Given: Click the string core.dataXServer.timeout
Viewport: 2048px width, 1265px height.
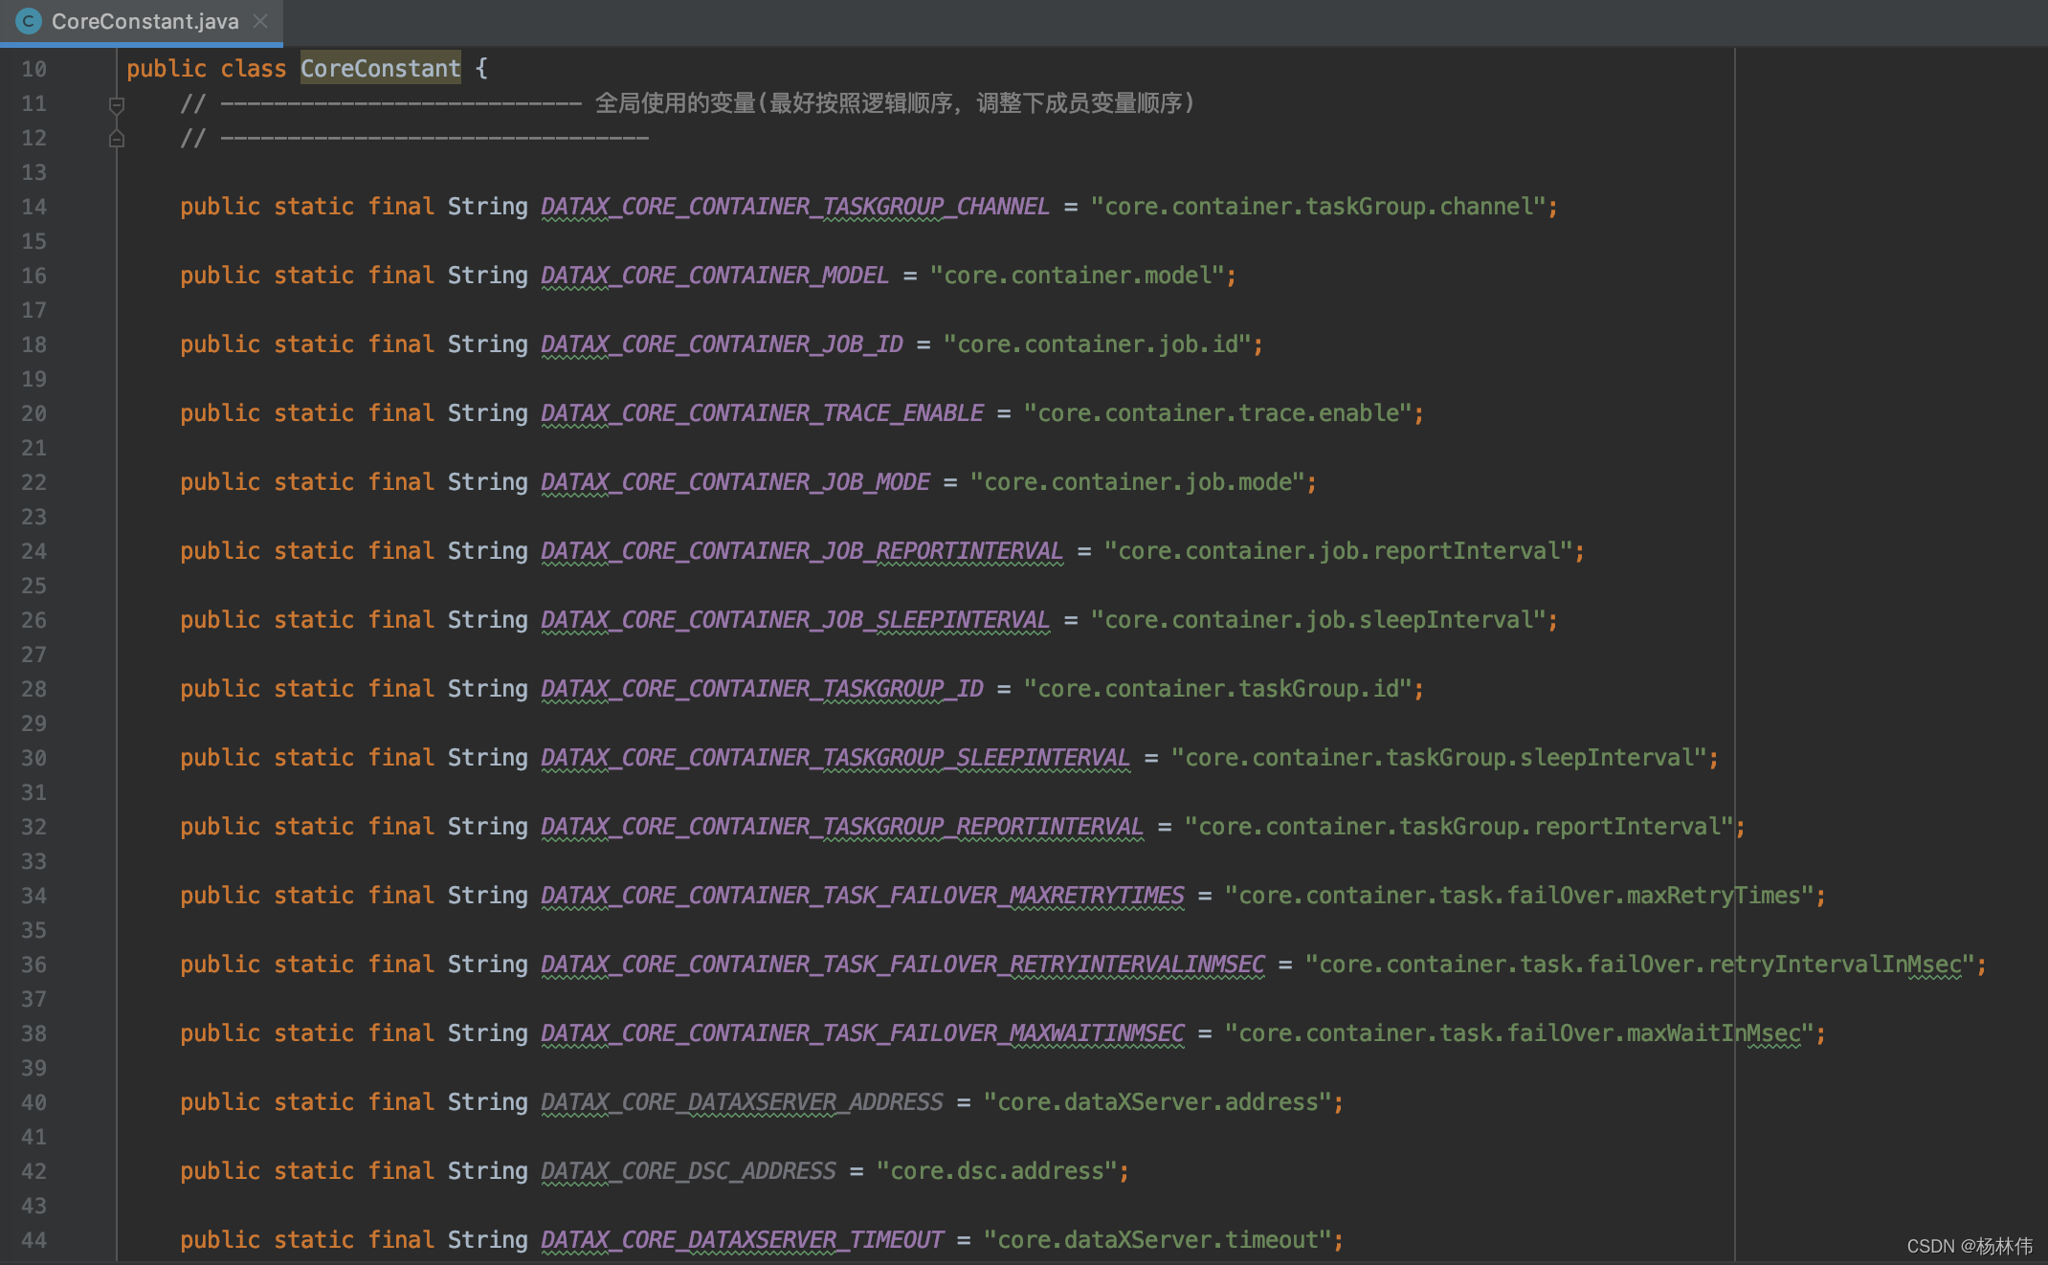Looking at the screenshot, I should tap(1161, 1239).
